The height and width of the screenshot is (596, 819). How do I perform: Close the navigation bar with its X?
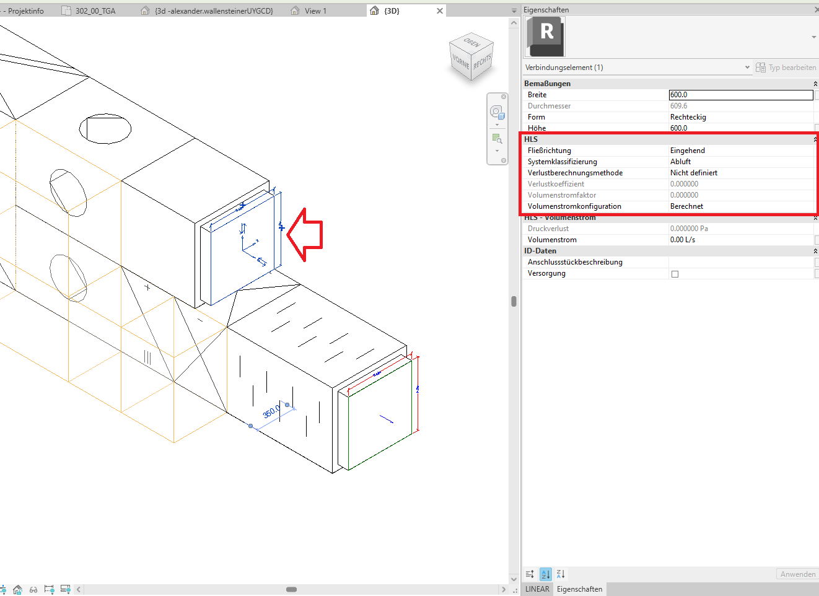coord(504,97)
